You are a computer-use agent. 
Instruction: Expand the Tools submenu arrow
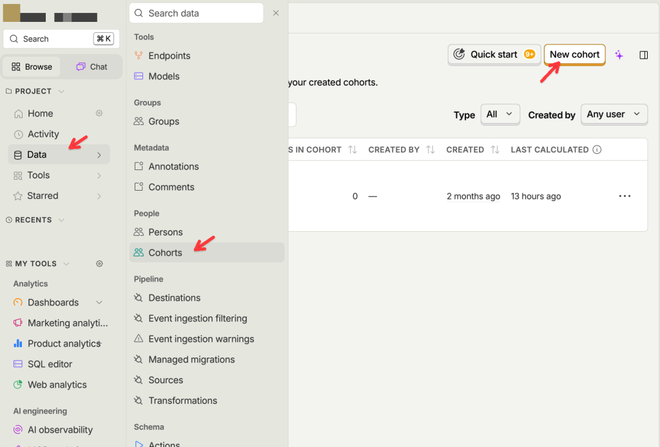point(99,175)
